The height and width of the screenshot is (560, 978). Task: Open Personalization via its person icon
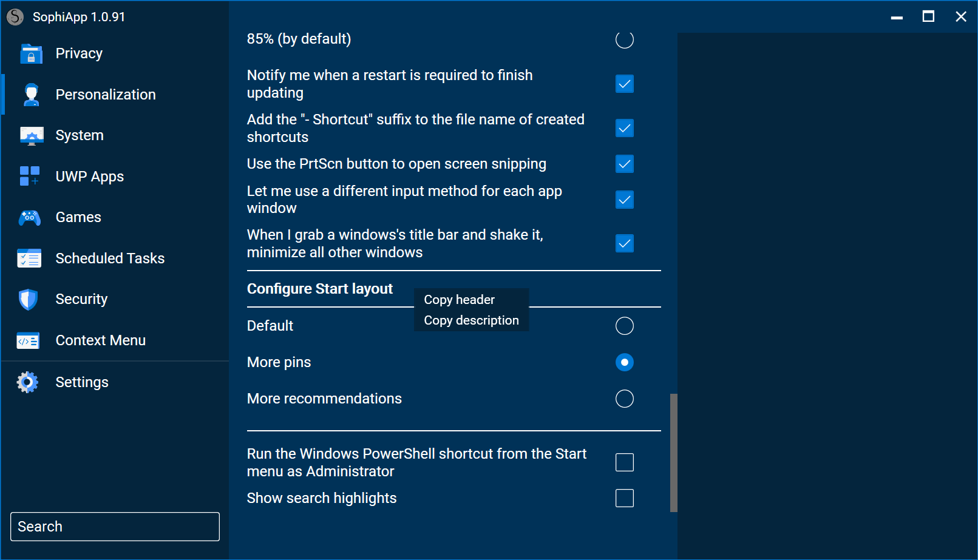[31, 95]
